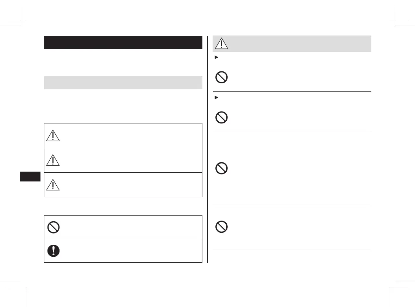This screenshot has height=307, width=415.
Task: Click the top-right corner crop mark
Action: coord(394,19)
